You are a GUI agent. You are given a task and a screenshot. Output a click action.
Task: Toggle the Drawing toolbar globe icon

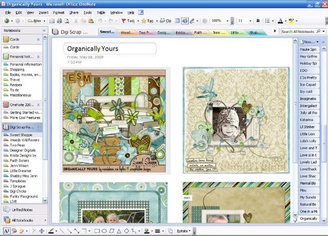coord(185,21)
